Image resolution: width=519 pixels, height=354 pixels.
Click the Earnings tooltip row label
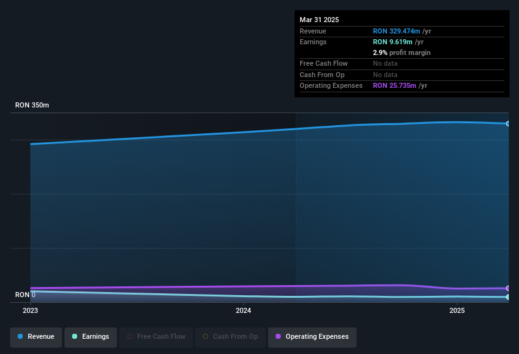[313, 42]
